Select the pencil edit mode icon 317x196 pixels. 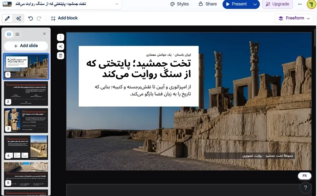point(7,18)
